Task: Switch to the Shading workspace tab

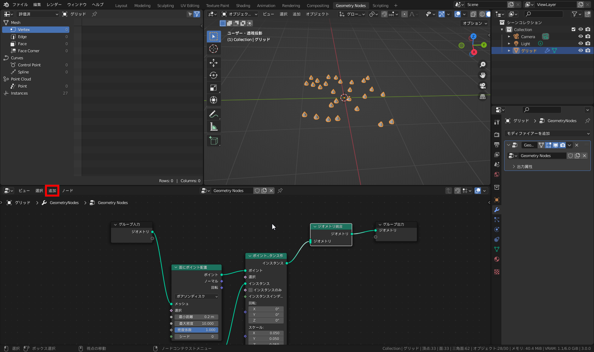Action: click(x=243, y=6)
